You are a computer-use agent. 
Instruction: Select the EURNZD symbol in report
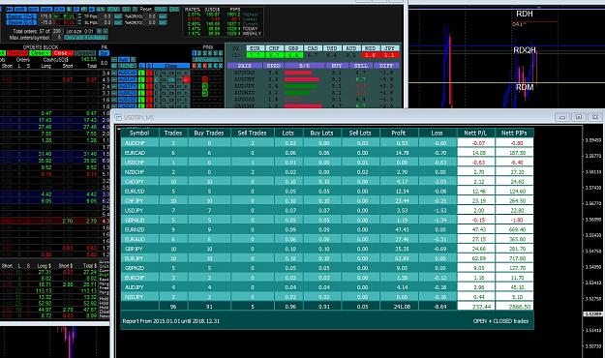click(x=134, y=229)
